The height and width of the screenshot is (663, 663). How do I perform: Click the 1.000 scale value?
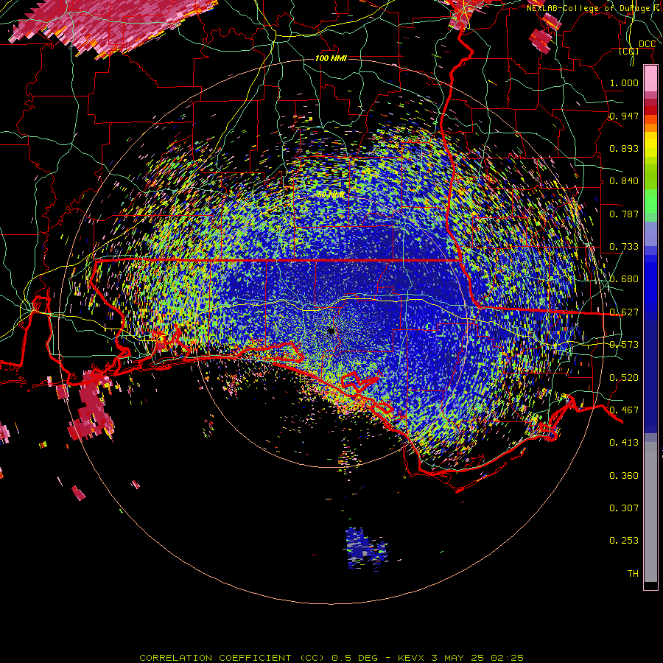pyautogui.click(x=624, y=83)
